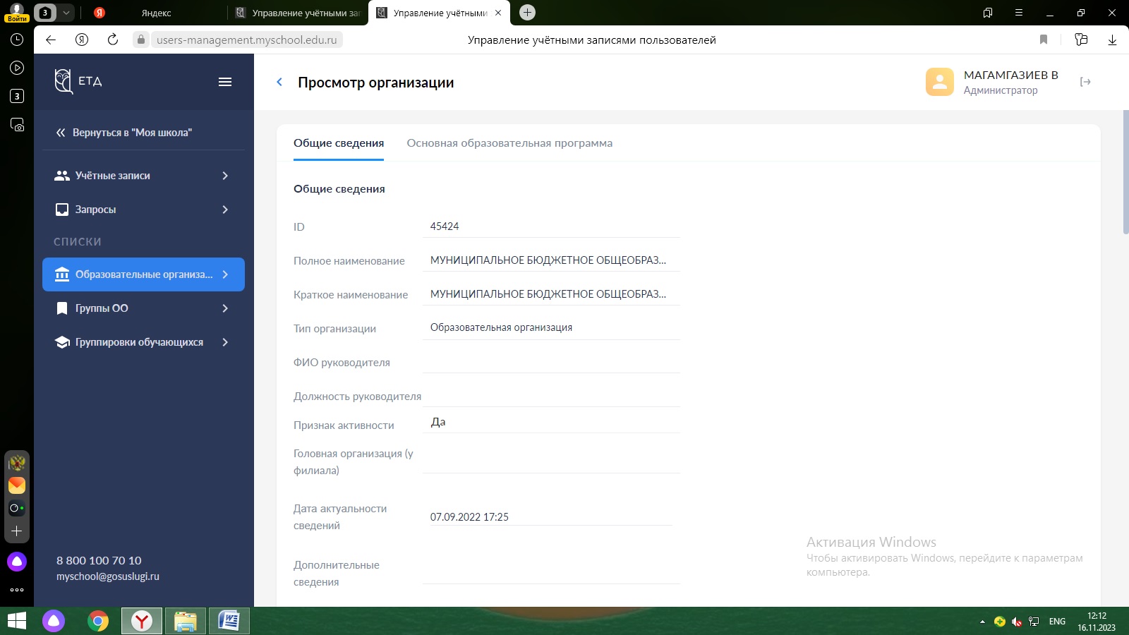This screenshot has width=1129, height=635.
Task: Click the back arrow beside Просмотр организации
Action: (279, 83)
